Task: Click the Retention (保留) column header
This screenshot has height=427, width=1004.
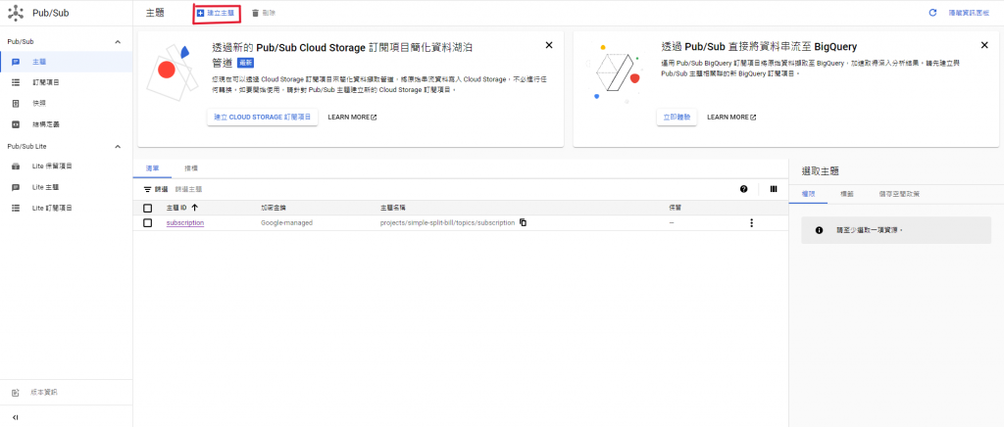Action: (x=675, y=208)
